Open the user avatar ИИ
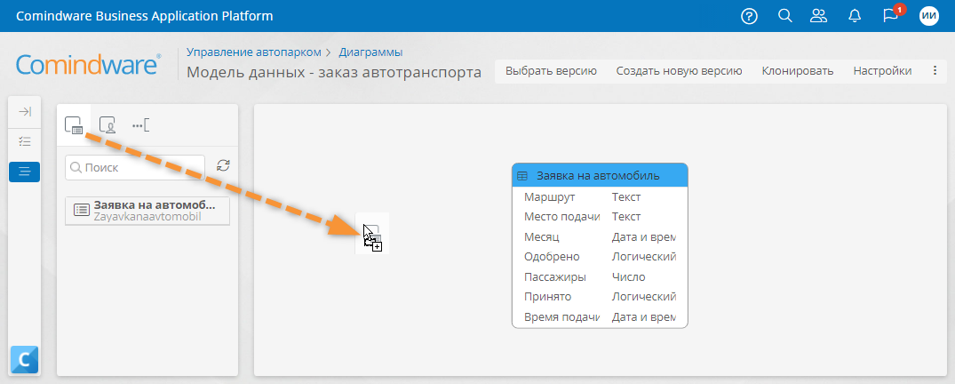The image size is (955, 384). coord(929,17)
